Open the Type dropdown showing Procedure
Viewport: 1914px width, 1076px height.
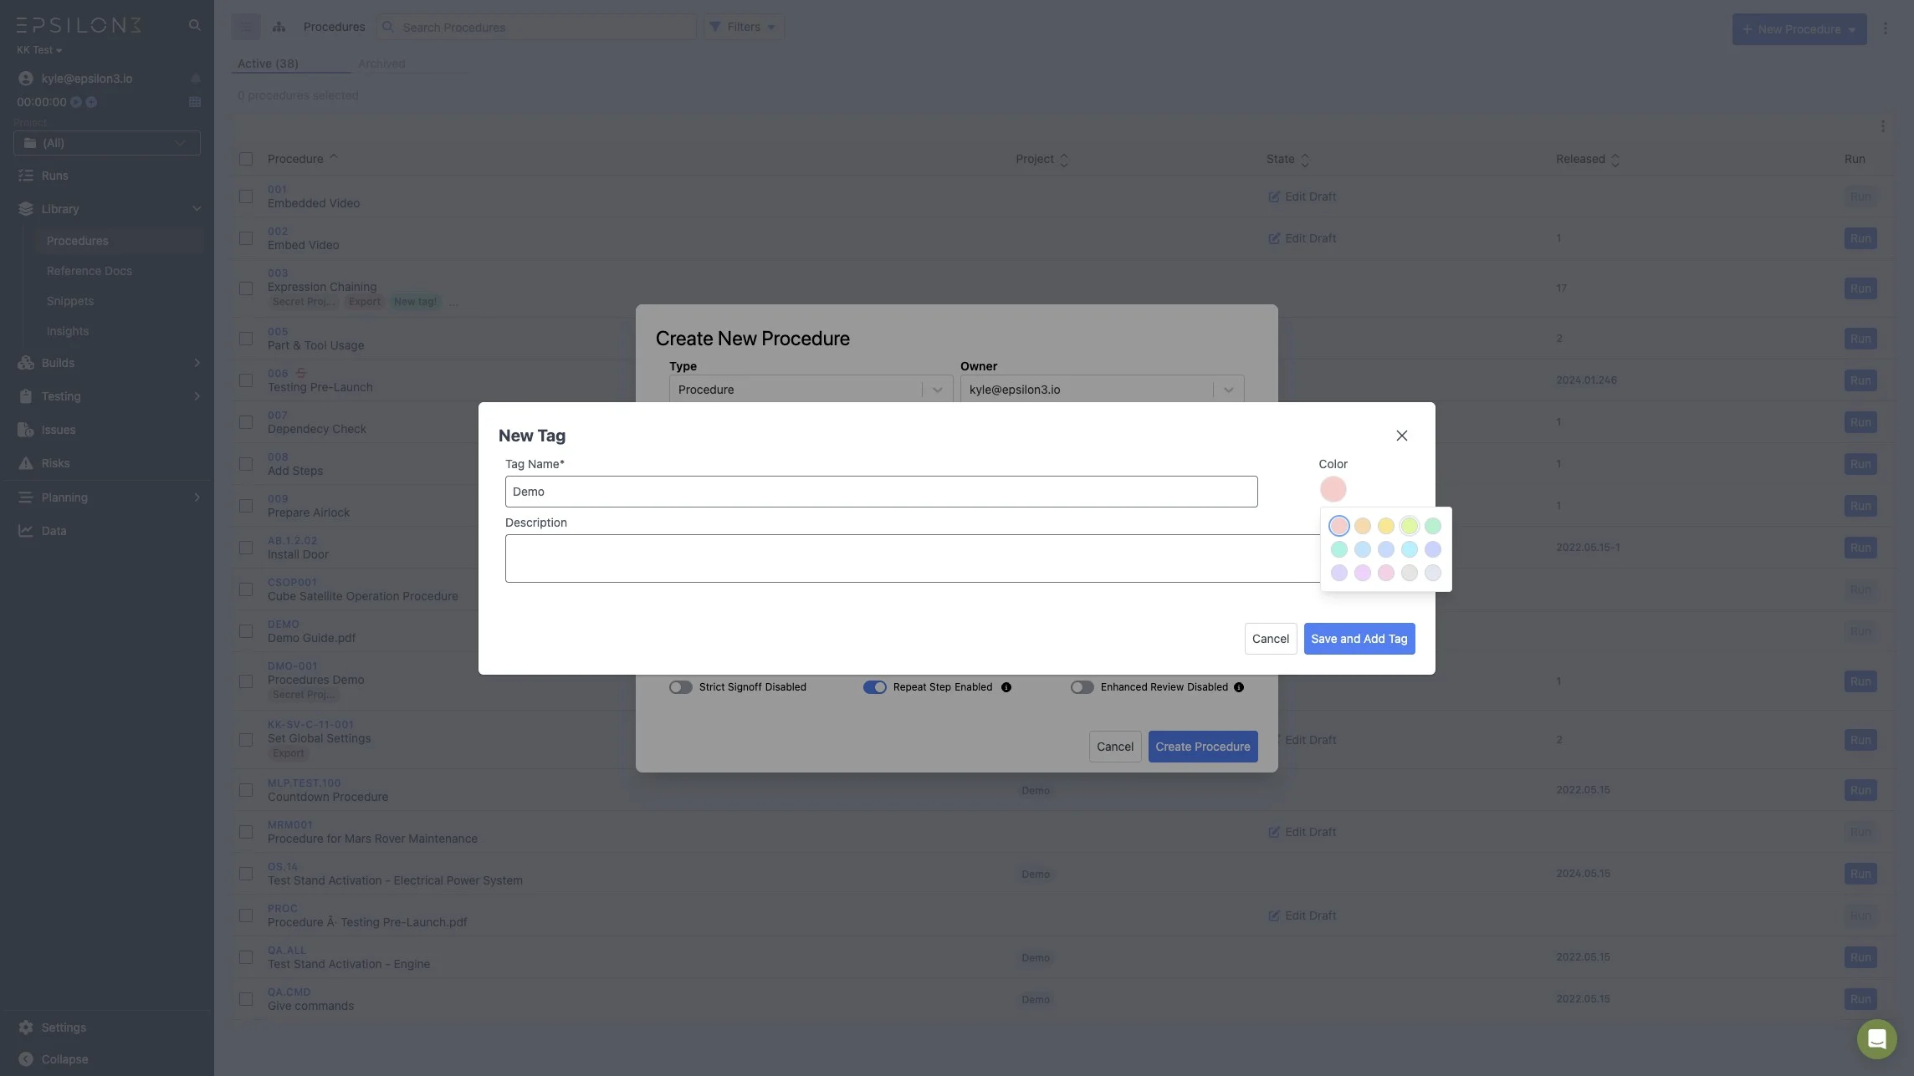tap(811, 390)
